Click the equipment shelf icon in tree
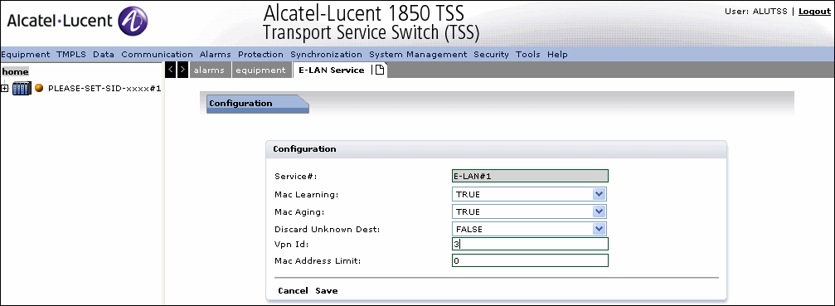Viewport: 835px width, 306px height. (x=22, y=89)
